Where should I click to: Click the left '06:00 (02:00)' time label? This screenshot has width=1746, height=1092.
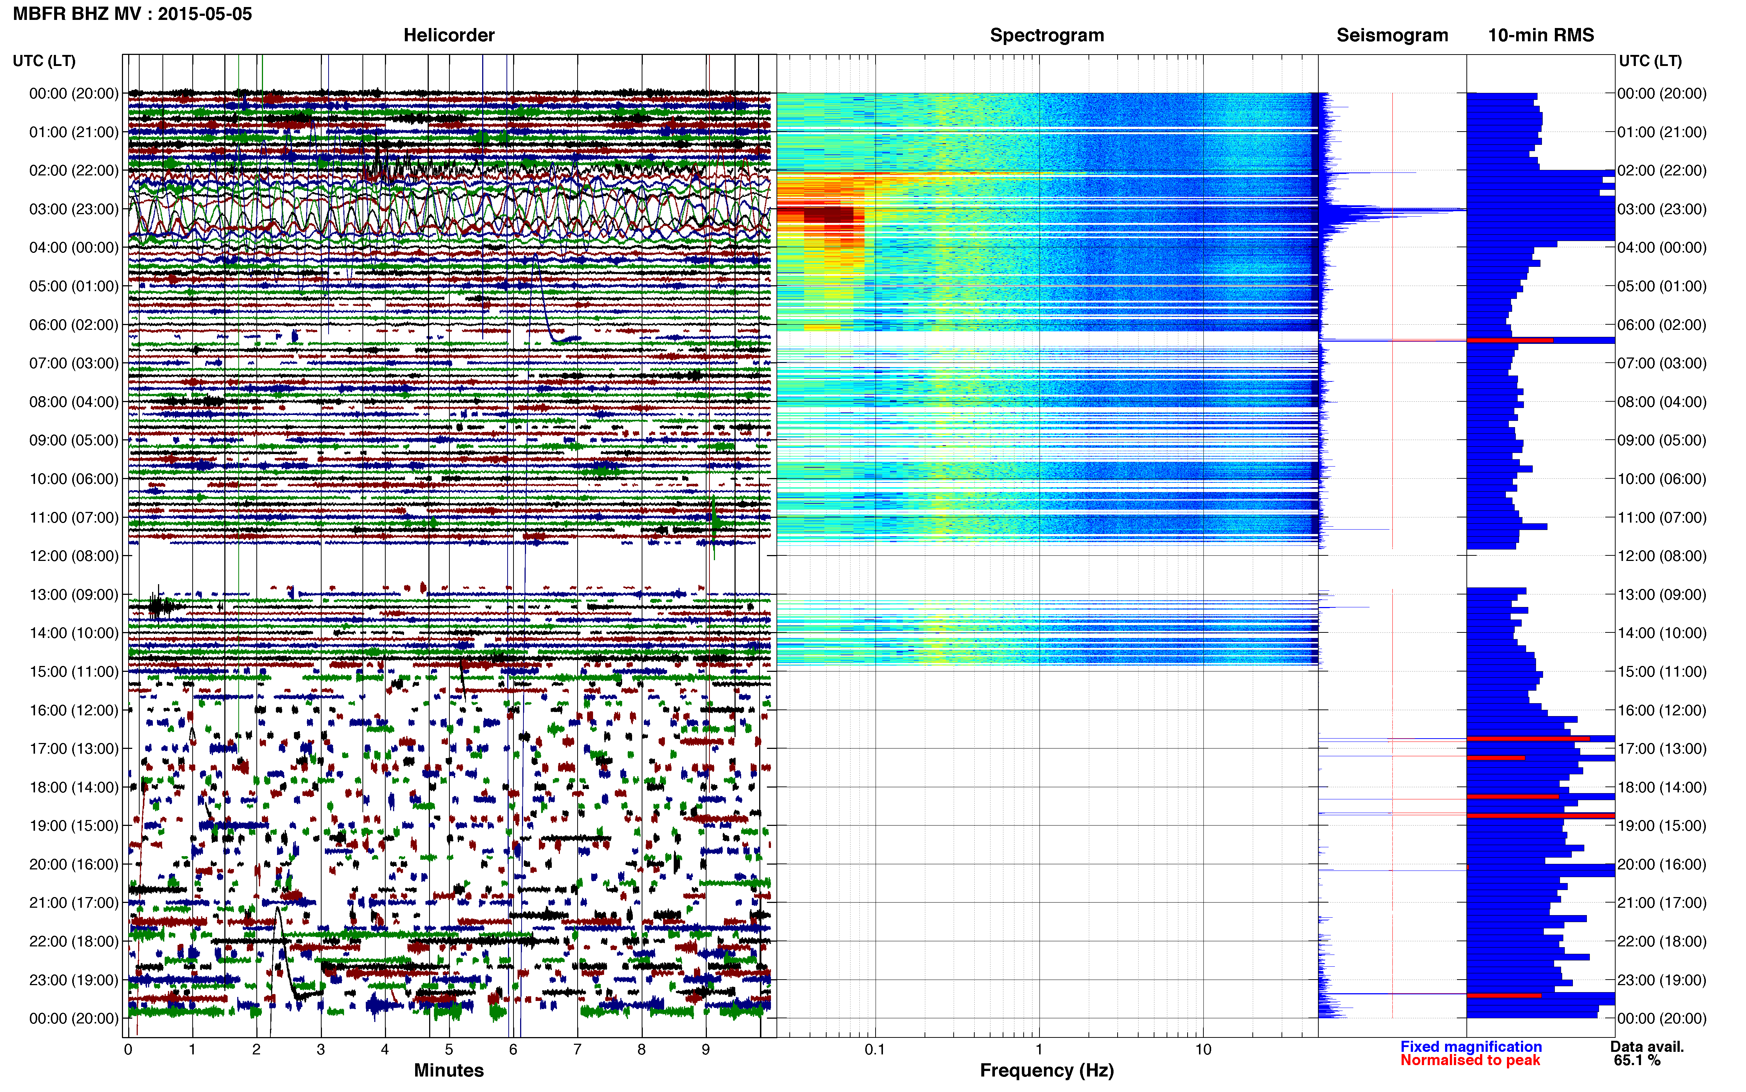tap(74, 324)
